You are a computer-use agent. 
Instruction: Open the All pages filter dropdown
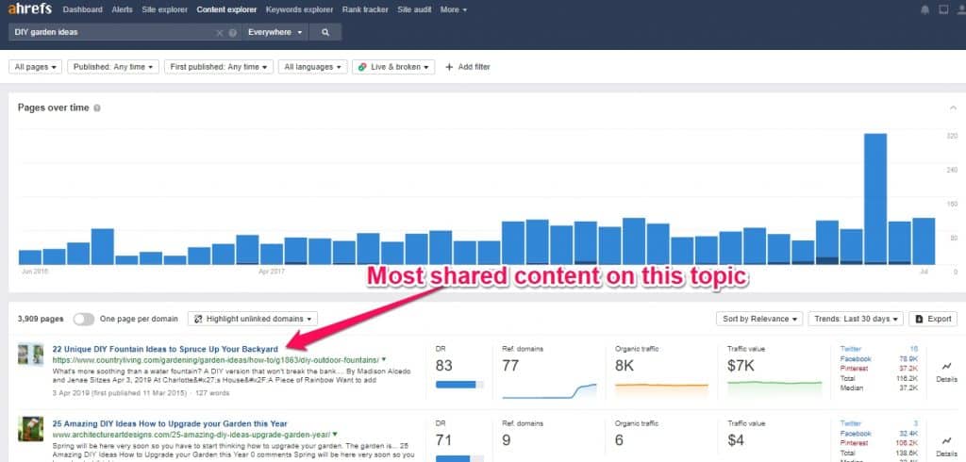click(35, 67)
